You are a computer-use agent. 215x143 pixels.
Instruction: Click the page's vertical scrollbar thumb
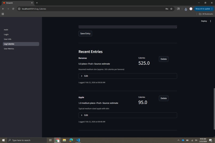[x=214, y=109]
